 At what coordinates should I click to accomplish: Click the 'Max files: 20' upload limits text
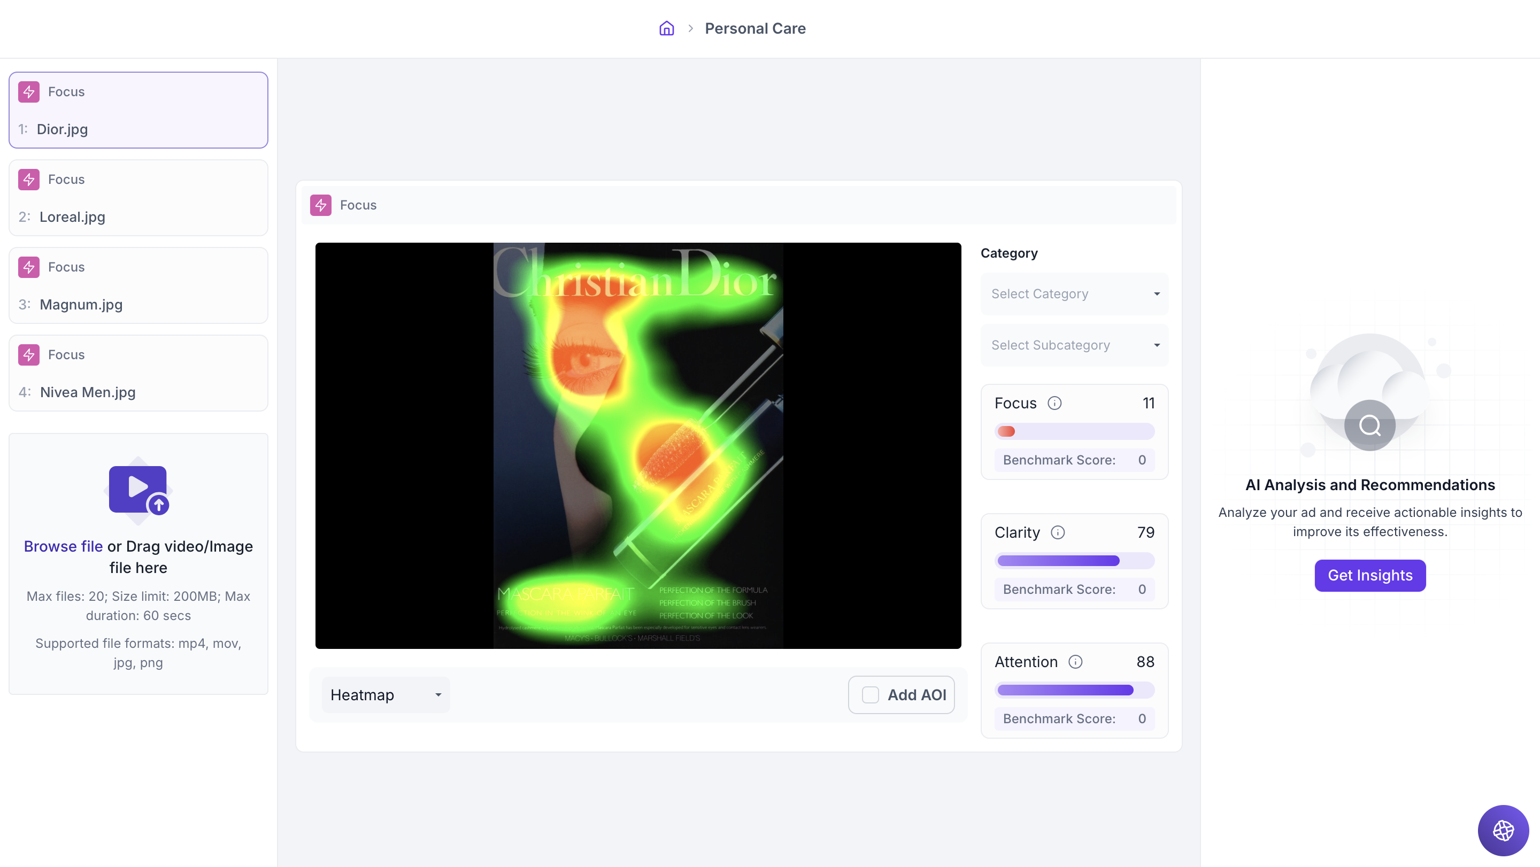coord(138,606)
